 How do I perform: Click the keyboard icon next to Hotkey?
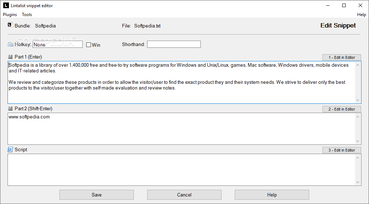[10, 44]
